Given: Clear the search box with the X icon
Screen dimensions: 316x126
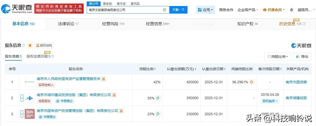Looking at the screenshot, I should tap(165, 10).
